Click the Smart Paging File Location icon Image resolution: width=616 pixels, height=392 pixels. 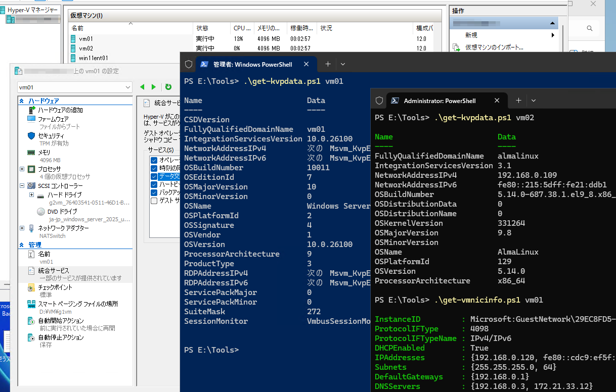tap(31, 305)
